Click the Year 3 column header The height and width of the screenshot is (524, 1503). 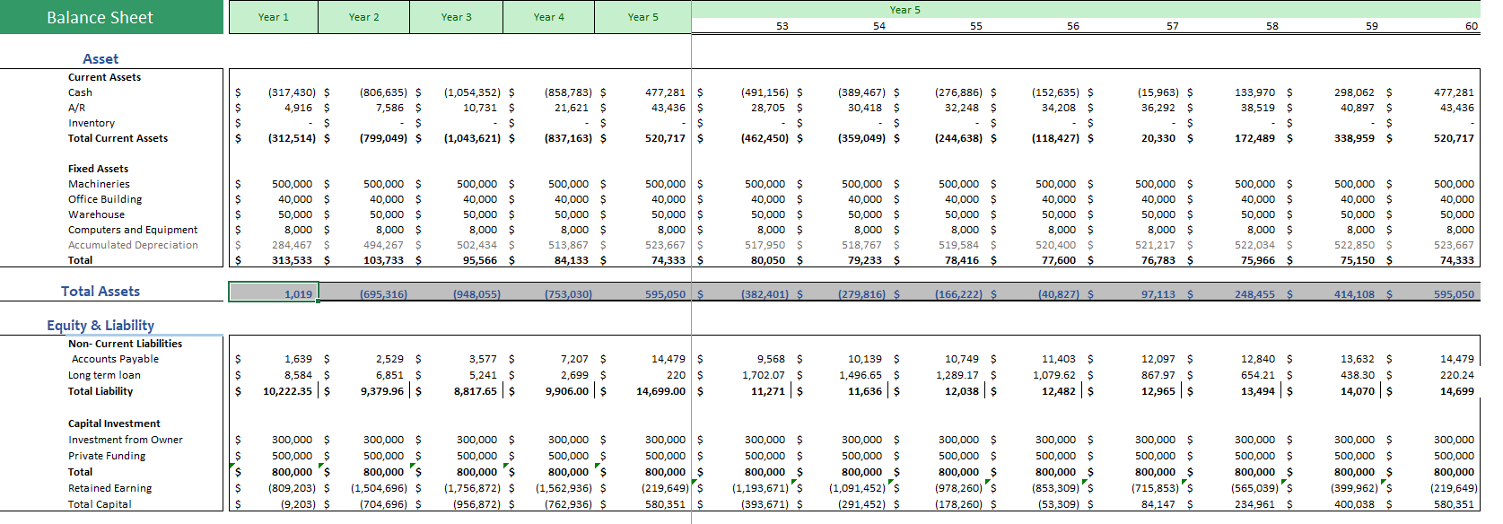456,17
